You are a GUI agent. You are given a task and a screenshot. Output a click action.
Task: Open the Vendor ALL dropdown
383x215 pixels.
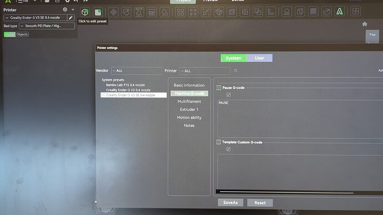[137, 71]
